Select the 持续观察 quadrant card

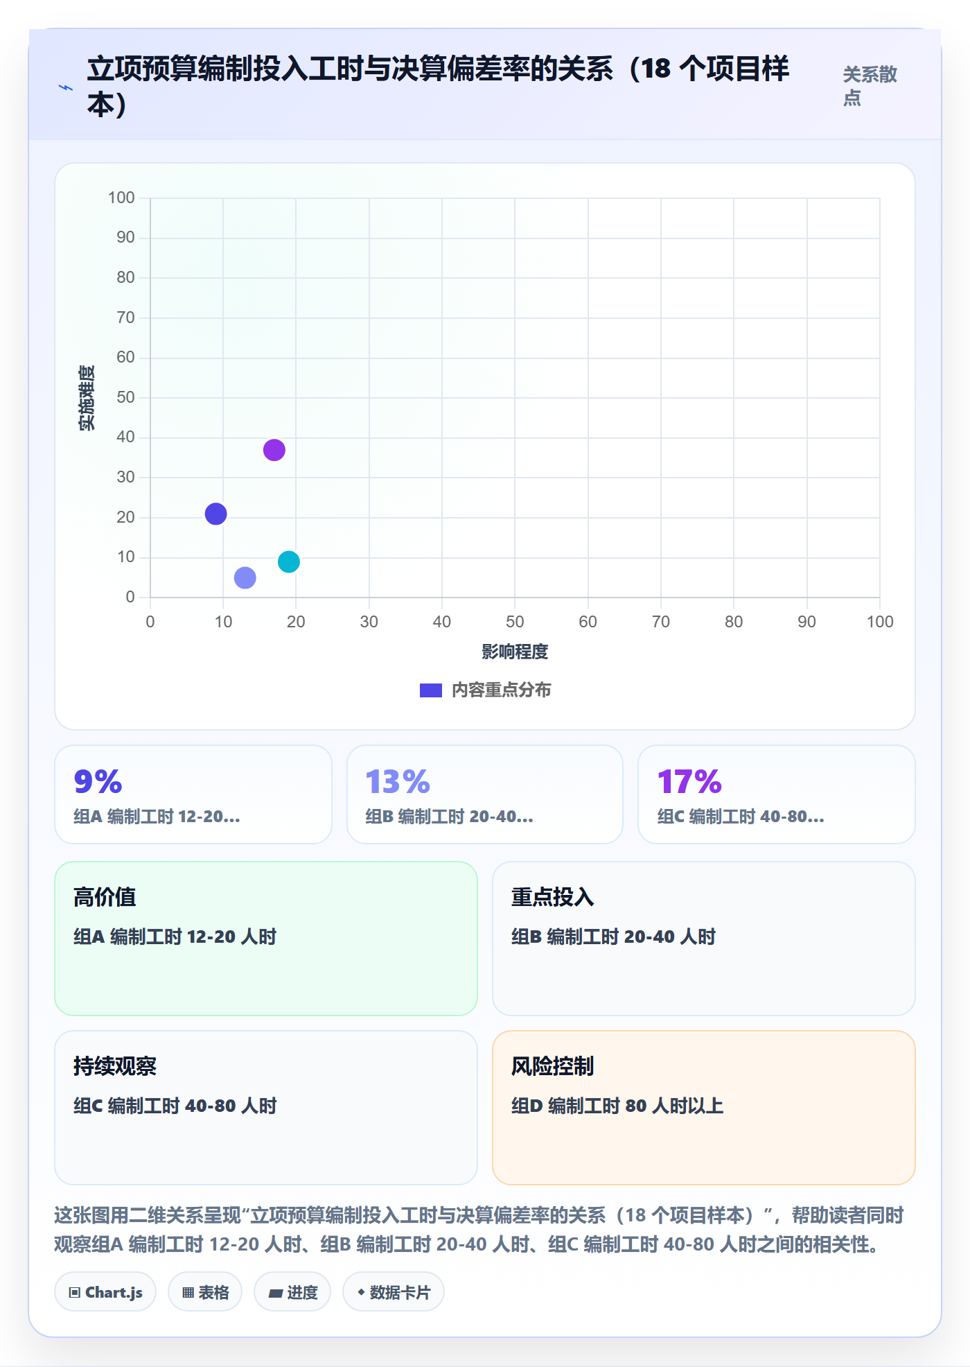pos(266,1108)
